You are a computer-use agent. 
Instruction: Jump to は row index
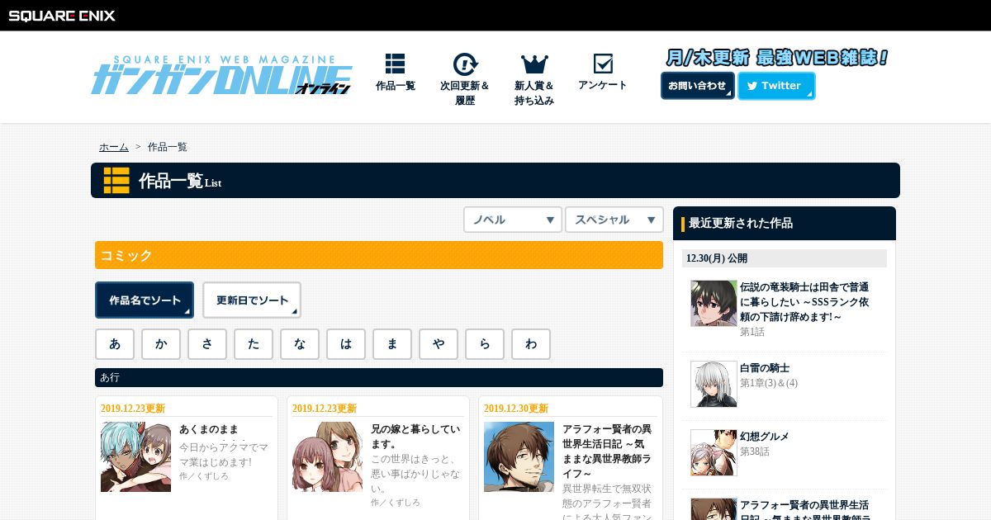pyautogui.click(x=346, y=344)
